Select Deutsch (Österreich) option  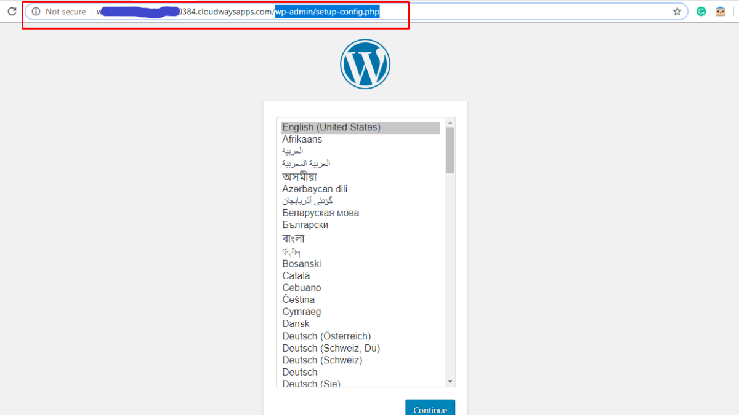pos(361,336)
